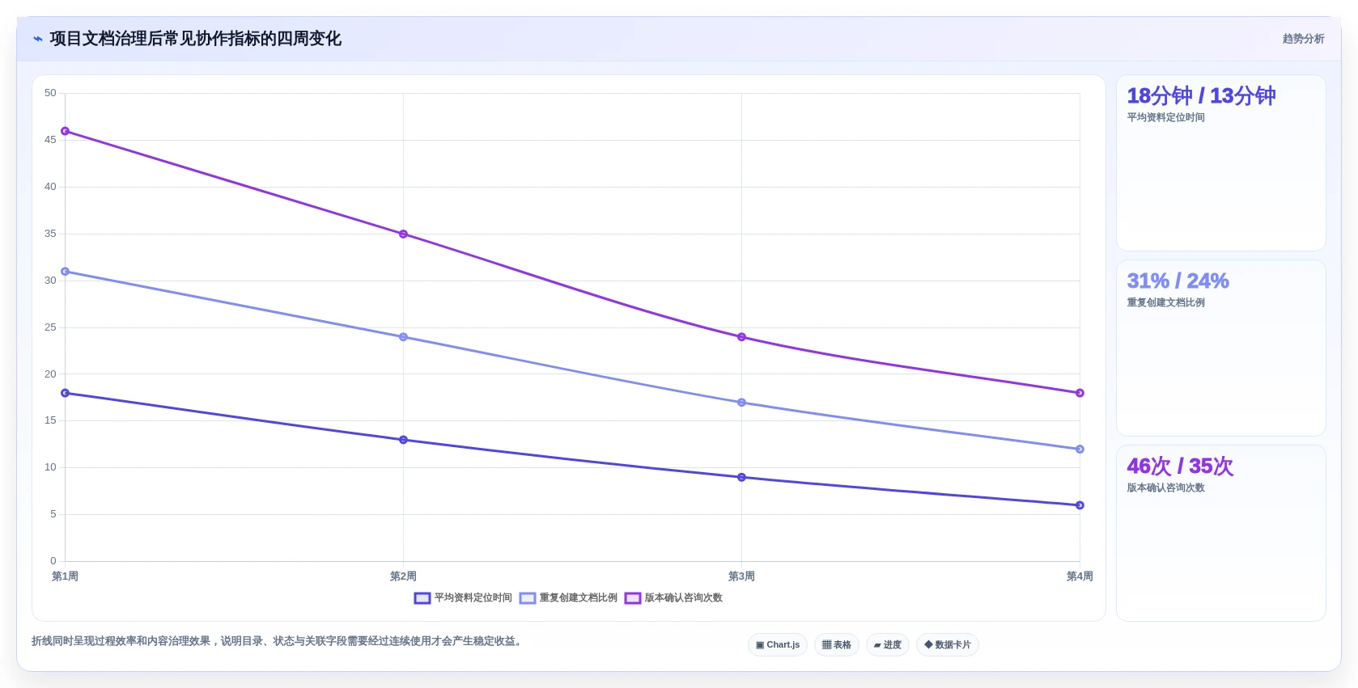Click the 第2周 point valued 13 on dark-blue line
This screenshot has width=1358, height=688.
tap(403, 440)
